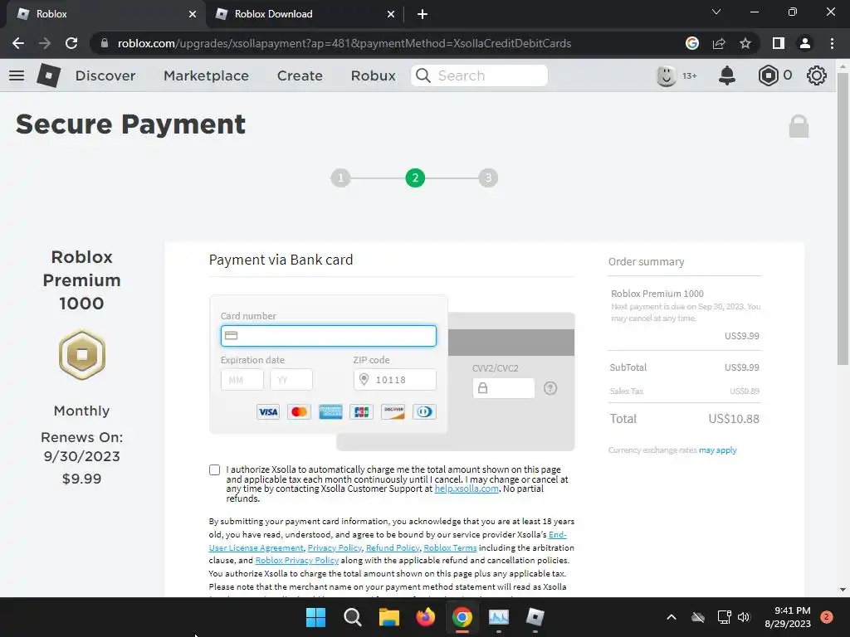
Task: Close the Roblox Download tab
Action: tap(390, 14)
